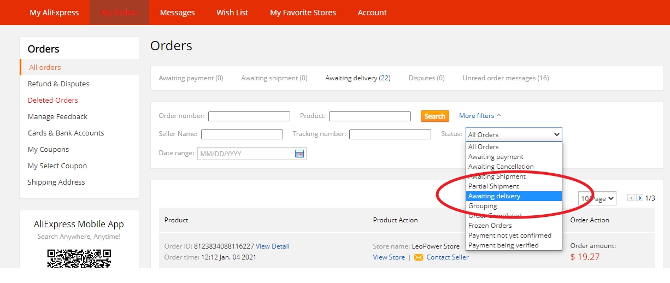Choose Awaiting Shipment in status list
This screenshot has height=283, width=670.
coord(514,176)
